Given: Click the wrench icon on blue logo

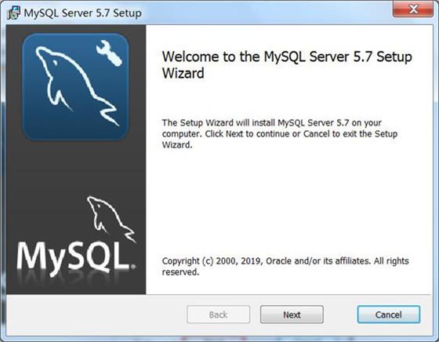Looking at the screenshot, I should 109,53.
